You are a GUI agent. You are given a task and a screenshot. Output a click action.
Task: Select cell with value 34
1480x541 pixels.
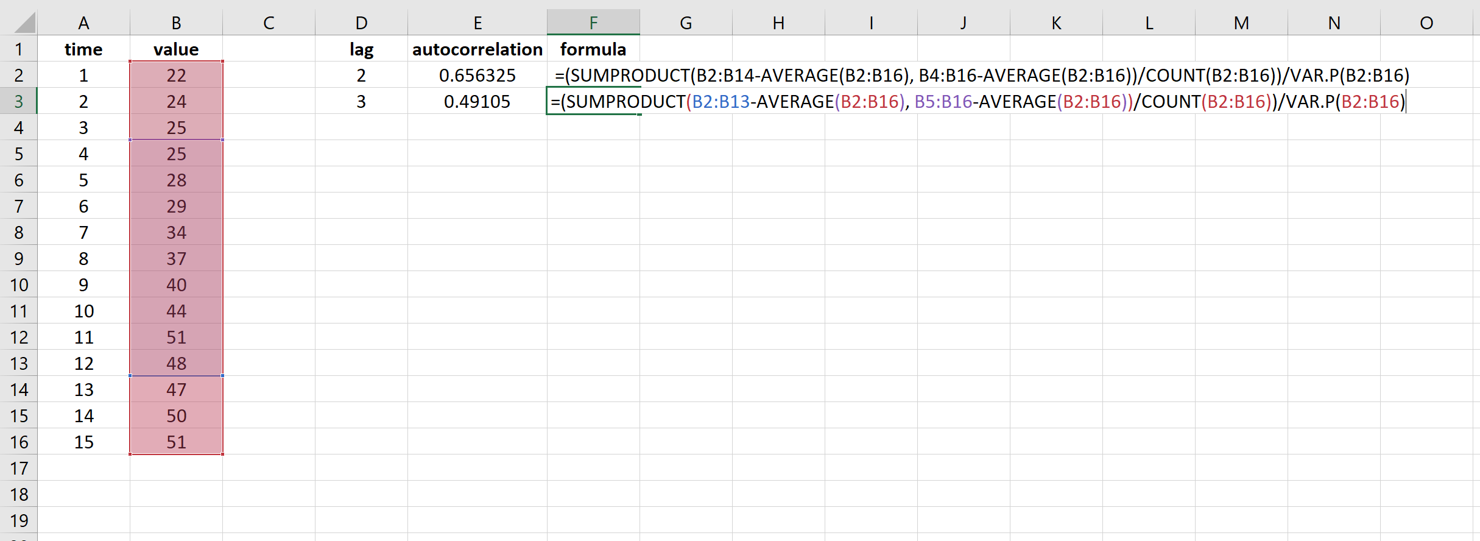[x=176, y=232]
